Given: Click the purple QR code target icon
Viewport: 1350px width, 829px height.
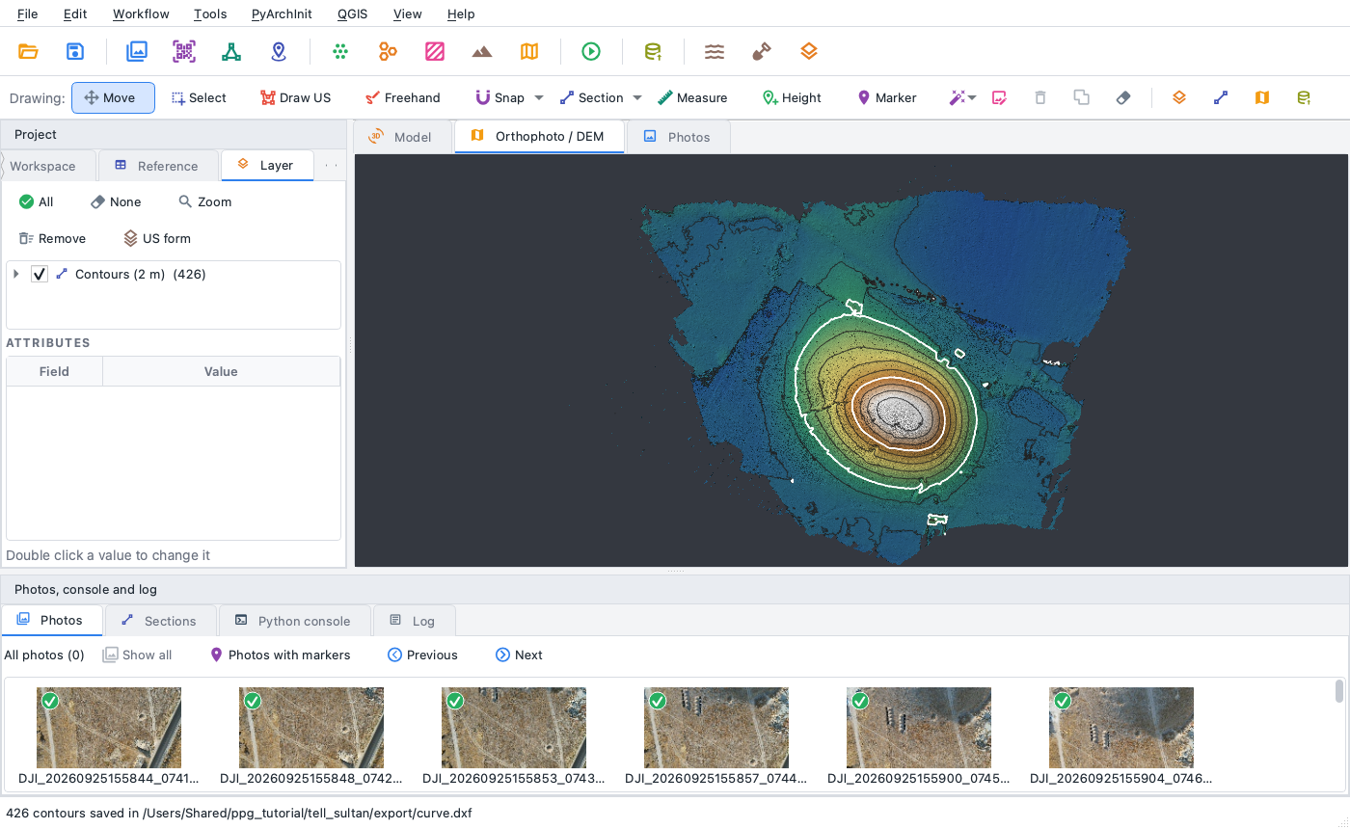Looking at the screenshot, I should click(184, 52).
